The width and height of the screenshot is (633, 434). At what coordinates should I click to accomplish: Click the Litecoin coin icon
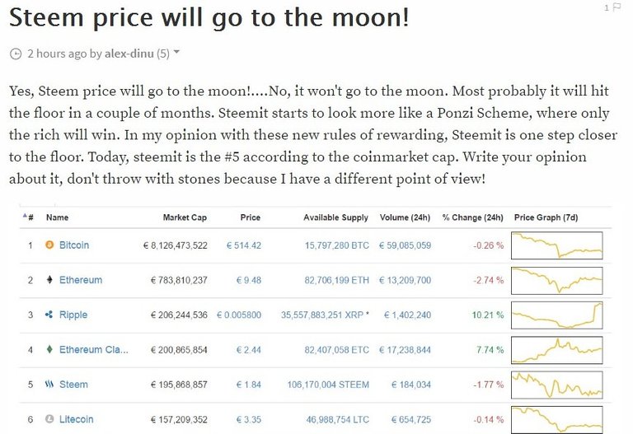(49, 419)
